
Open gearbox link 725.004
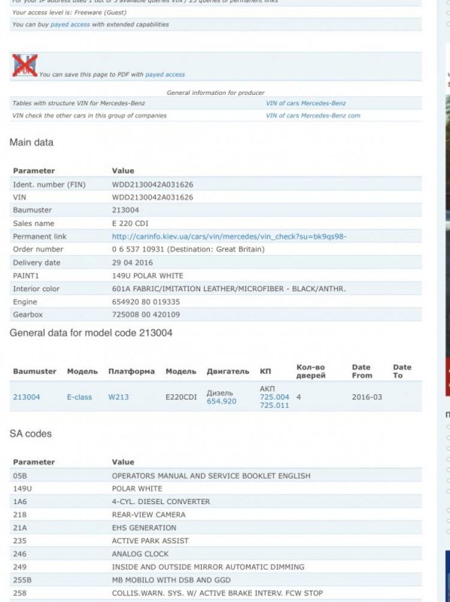275,397
